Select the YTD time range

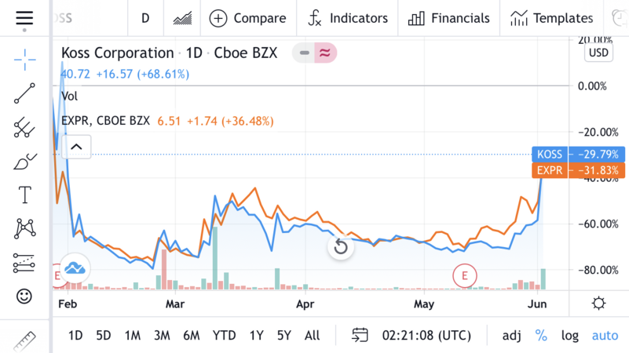(x=224, y=336)
